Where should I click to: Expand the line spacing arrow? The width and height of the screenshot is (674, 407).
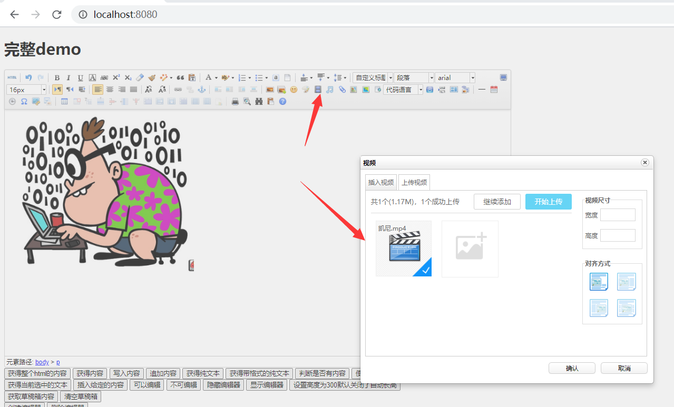point(345,78)
